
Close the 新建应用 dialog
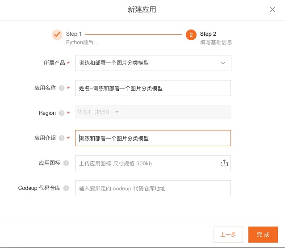click(x=272, y=9)
